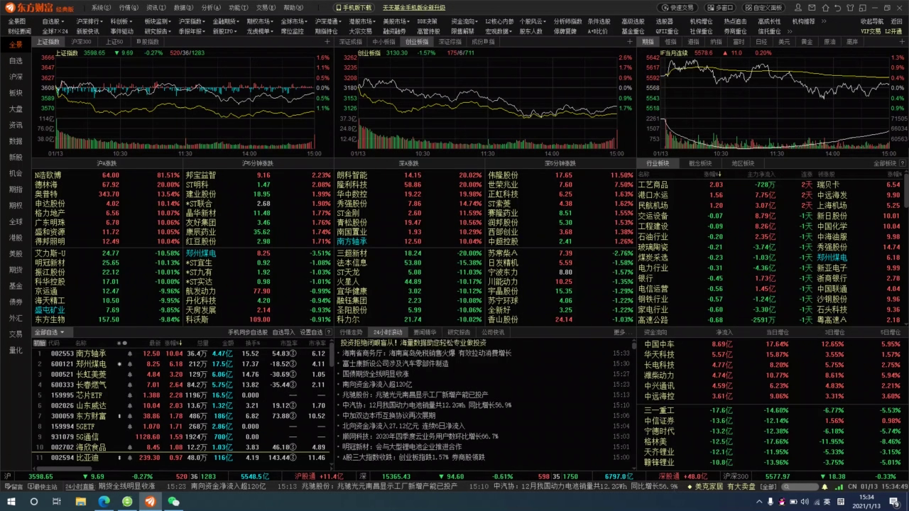Open WeChat from the taskbar
The image size is (909, 511).
(173, 501)
